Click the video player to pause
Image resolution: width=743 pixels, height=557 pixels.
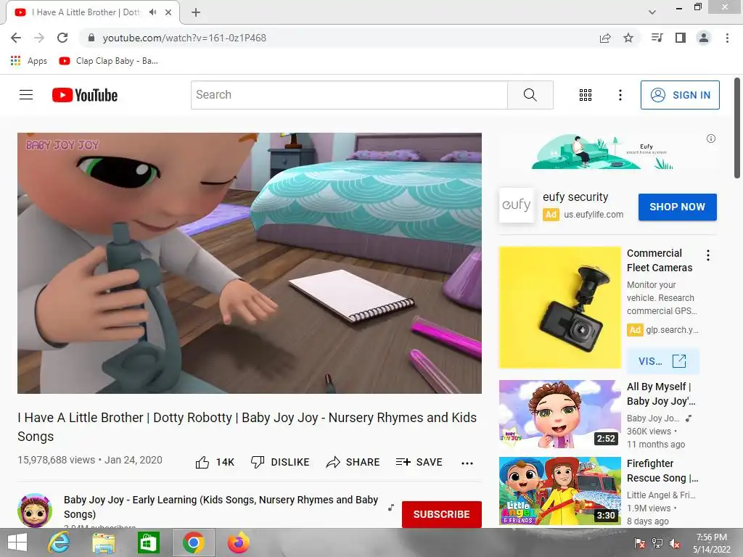(x=250, y=263)
